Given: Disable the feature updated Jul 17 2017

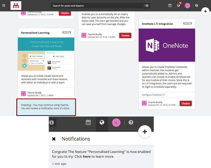Looking at the screenshot, I should [65, 13].
